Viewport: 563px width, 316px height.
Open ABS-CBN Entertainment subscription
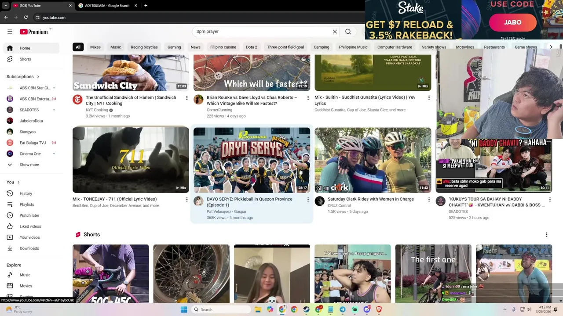pos(32,99)
